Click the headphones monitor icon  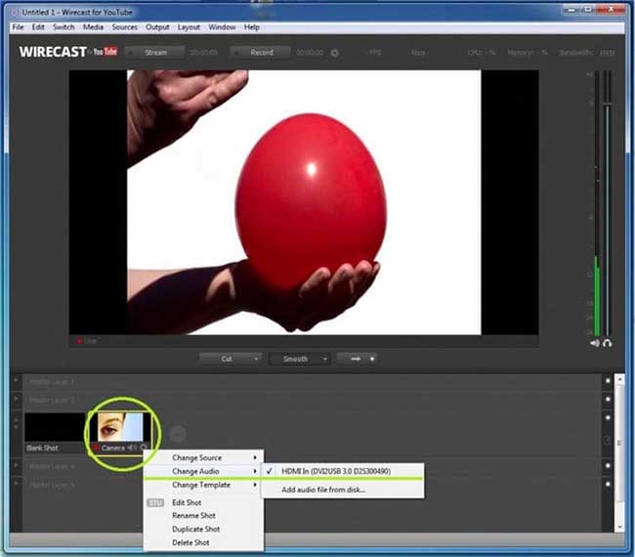point(608,343)
